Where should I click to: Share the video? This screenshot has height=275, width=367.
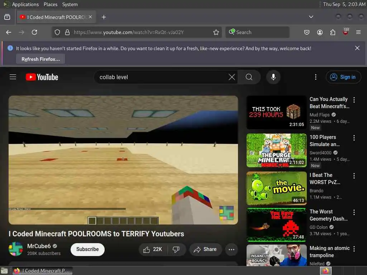pos(205,250)
